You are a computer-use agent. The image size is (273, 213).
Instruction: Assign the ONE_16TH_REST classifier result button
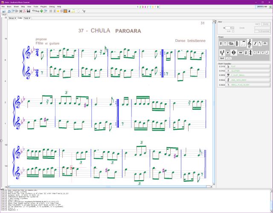tap(248, 80)
